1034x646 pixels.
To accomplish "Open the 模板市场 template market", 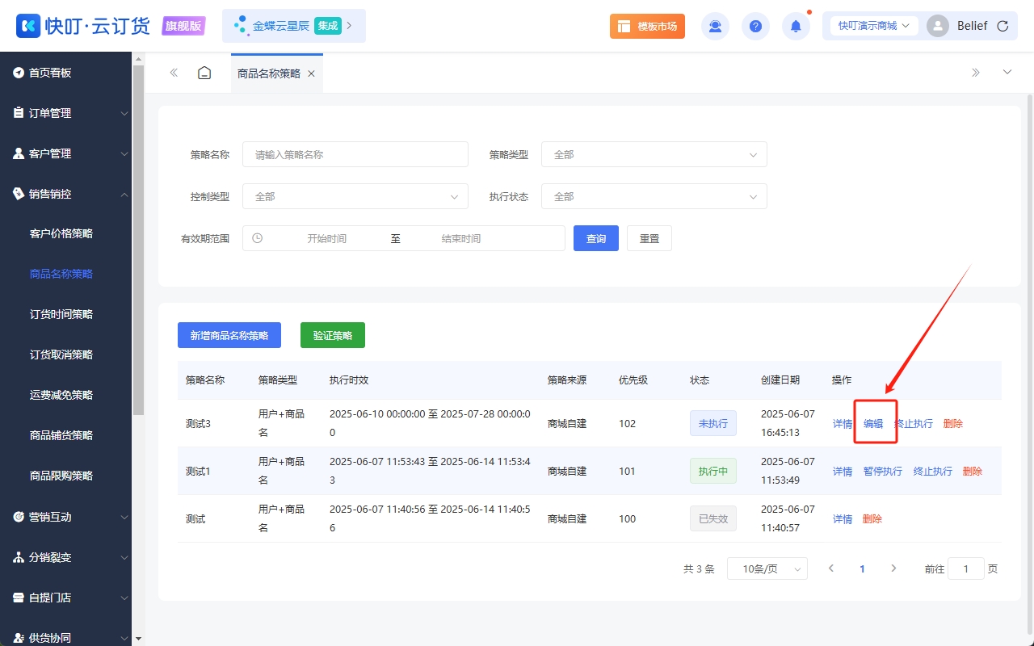I will [647, 26].
